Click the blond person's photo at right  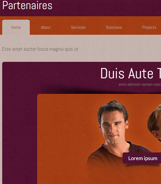pyautogui.click(x=155, y=123)
